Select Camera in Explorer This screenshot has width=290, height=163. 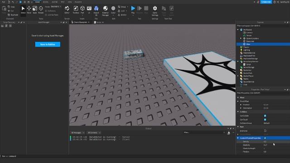(x=249, y=33)
